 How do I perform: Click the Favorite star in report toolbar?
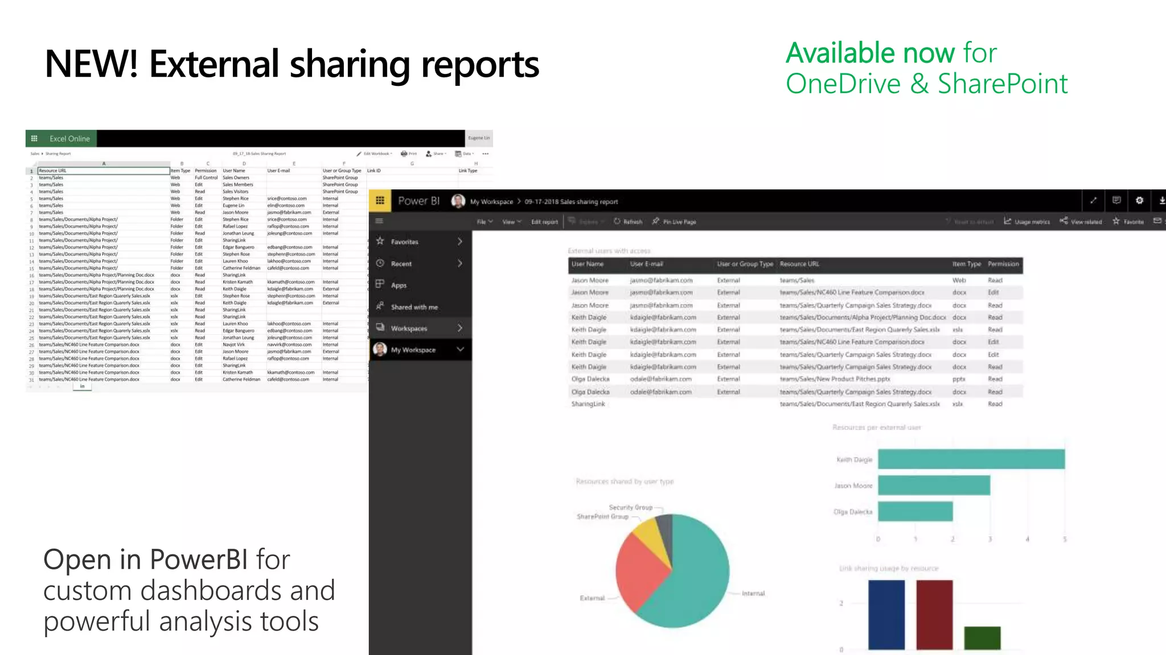point(1116,221)
